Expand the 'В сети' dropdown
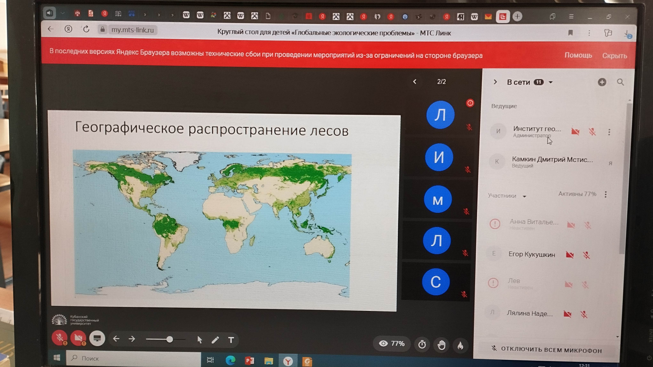This screenshot has height=367, width=653. pyautogui.click(x=551, y=82)
